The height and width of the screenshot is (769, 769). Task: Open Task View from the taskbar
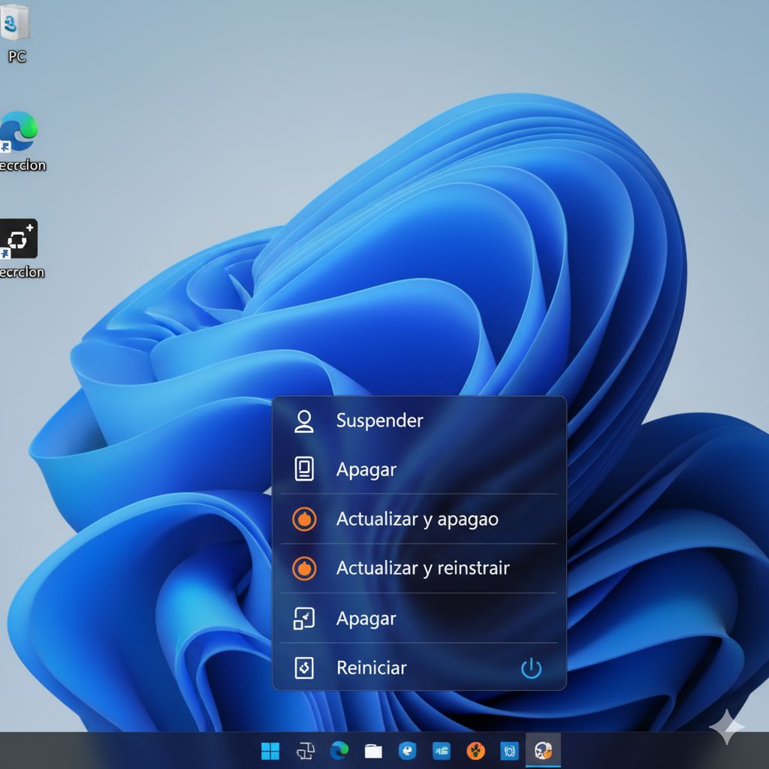[305, 751]
